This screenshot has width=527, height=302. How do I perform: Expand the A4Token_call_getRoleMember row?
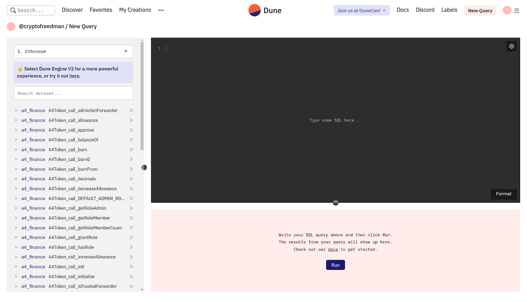(x=16, y=218)
